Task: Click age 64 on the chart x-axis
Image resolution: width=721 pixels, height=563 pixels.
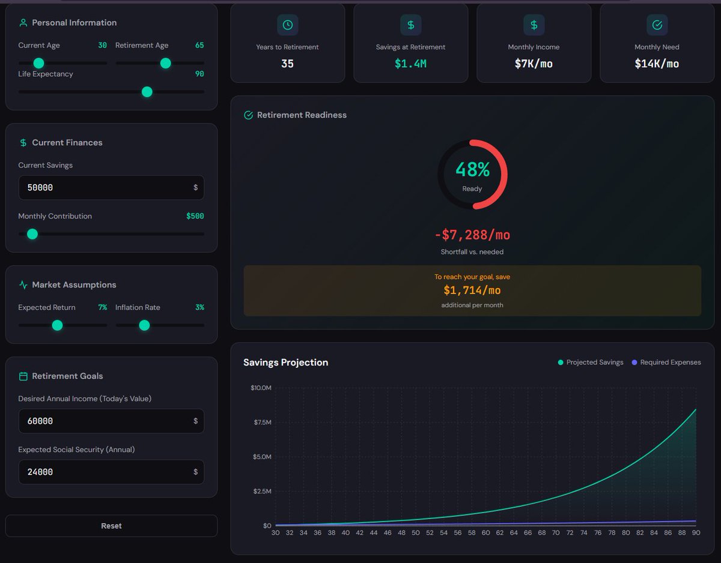Action: [x=514, y=532]
